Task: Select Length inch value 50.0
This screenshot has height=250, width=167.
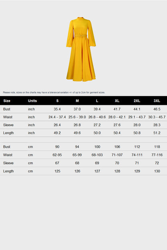Action: click(x=97, y=133)
